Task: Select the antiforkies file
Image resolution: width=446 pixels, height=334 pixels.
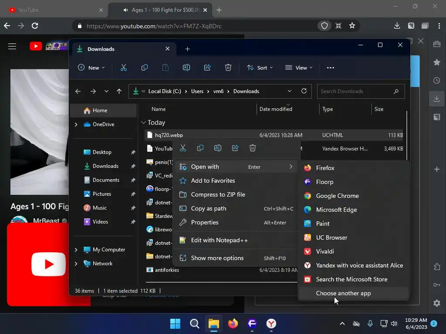Action: point(167,270)
